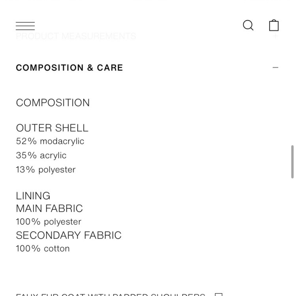Click the Lining heading
296x296 pixels.
[x=33, y=196]
